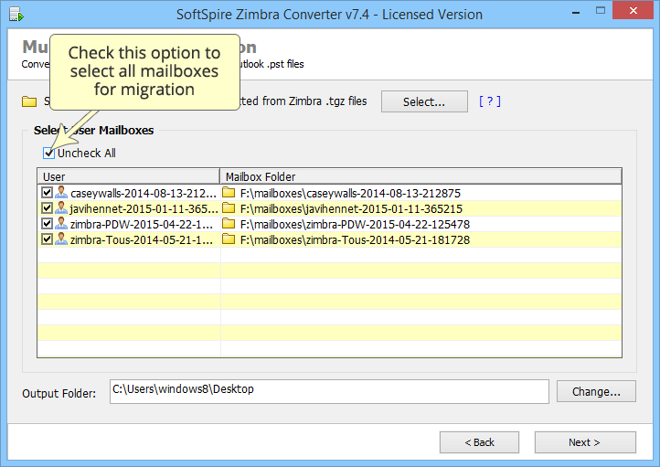
Task: Uncheck the zimbra-Tous mailbox checkbox
Action: pos(47,239)
